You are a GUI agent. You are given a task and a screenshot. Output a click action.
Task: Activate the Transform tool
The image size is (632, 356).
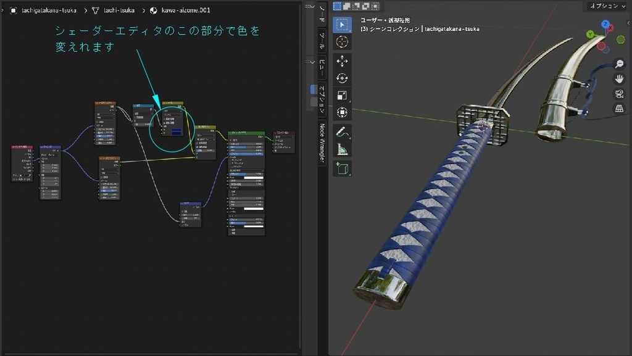(x=342, y=112)
